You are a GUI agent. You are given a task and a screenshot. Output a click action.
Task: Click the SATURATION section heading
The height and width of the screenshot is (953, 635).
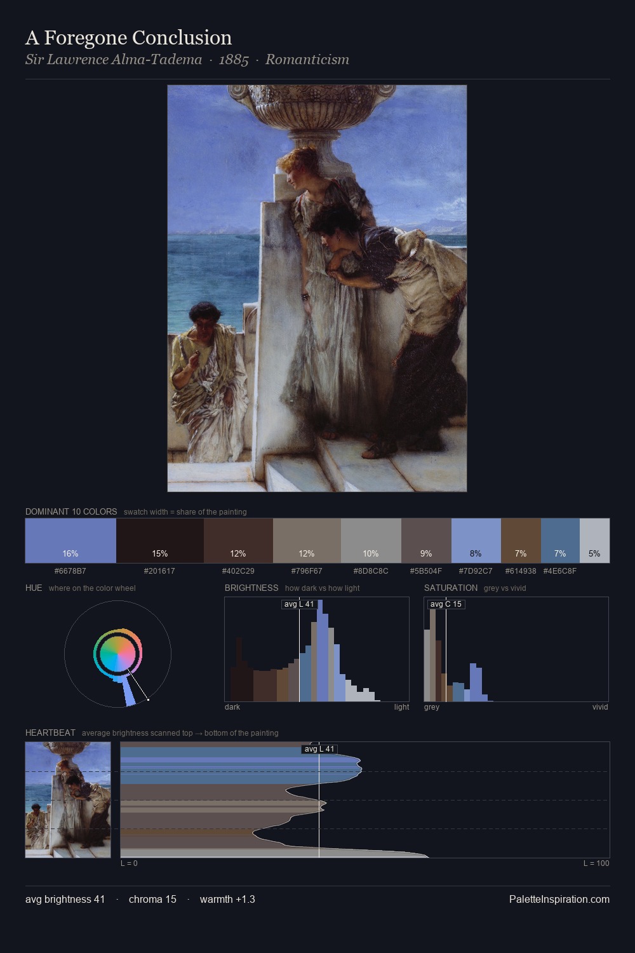[451, 588]
